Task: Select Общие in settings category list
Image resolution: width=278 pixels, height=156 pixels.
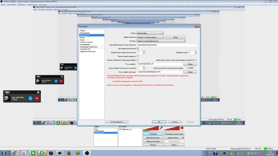Action: [92, 31]
